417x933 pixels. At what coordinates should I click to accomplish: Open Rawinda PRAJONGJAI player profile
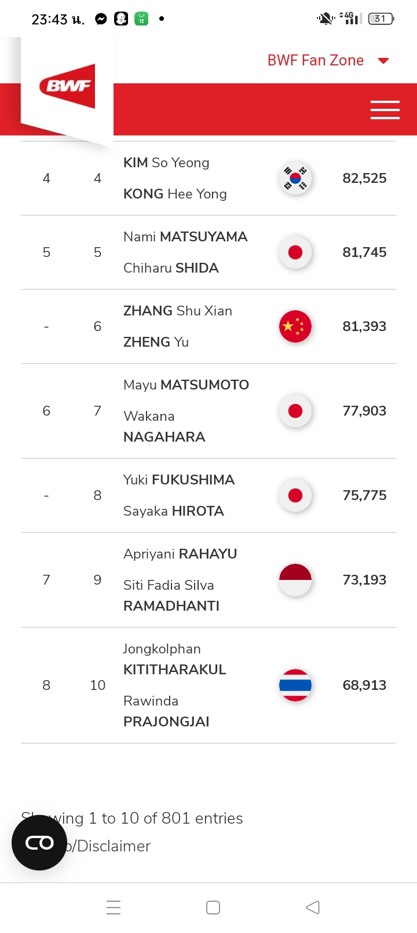(166, 711)
